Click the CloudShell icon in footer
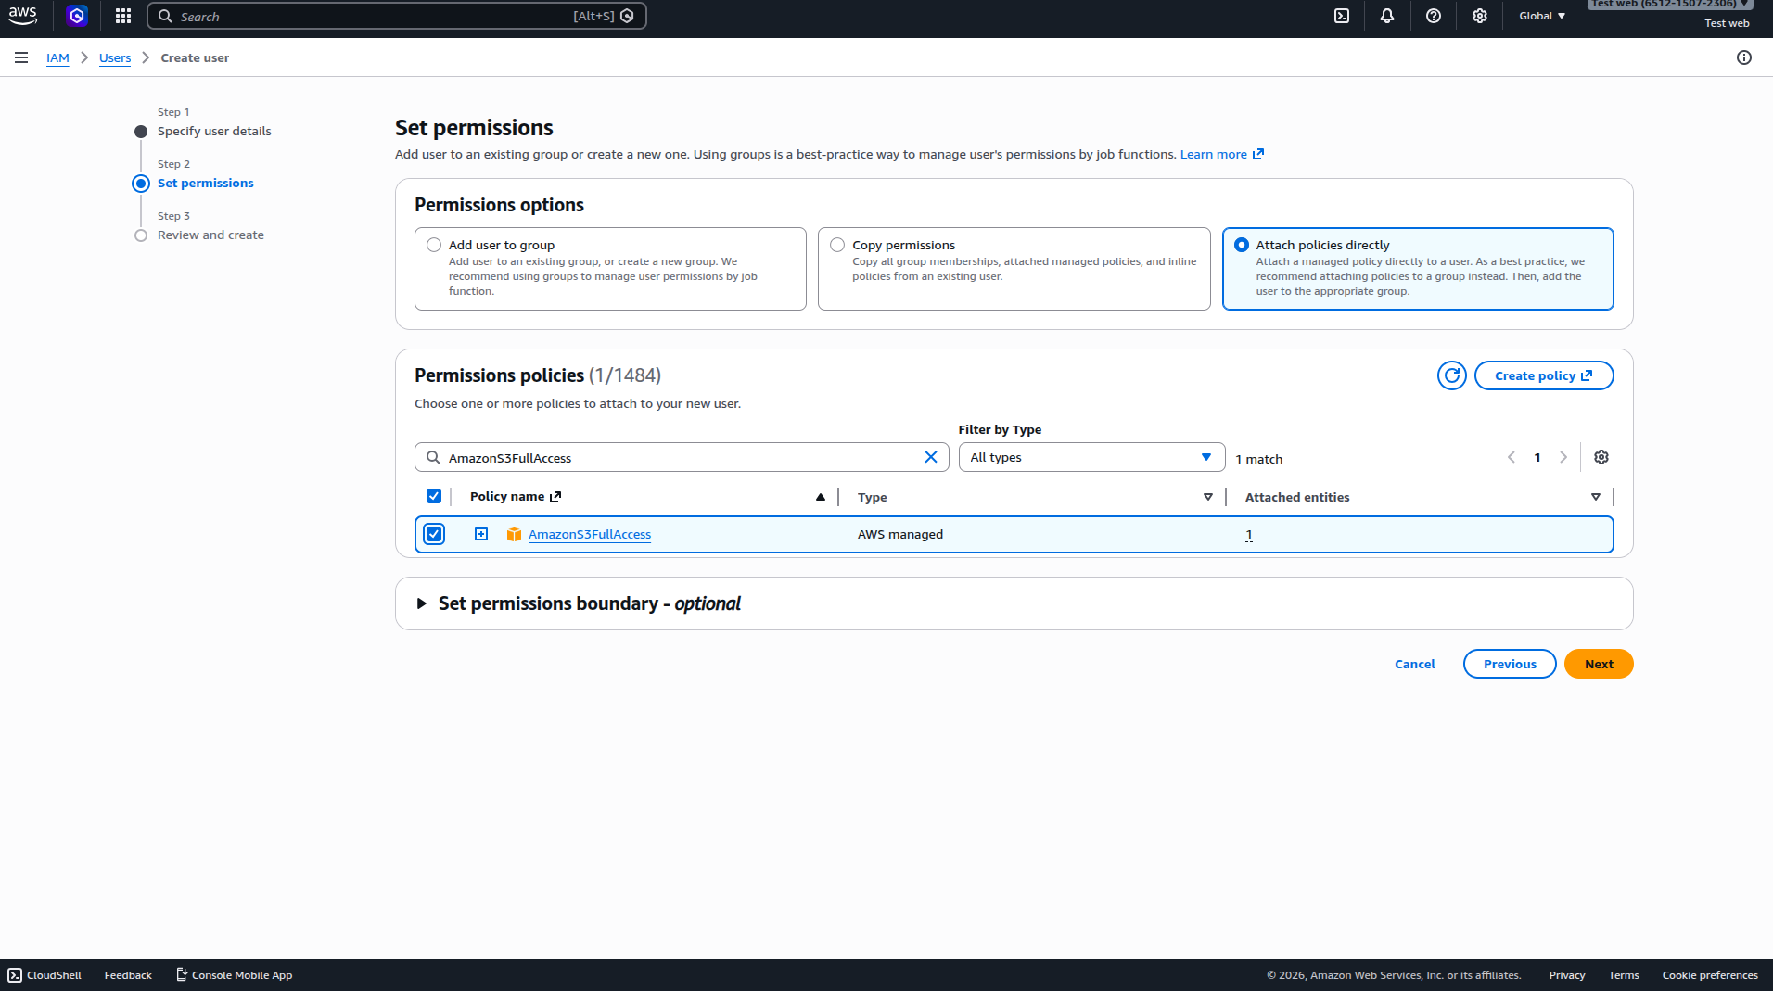 pyautogui.click(x=15, y=974)
